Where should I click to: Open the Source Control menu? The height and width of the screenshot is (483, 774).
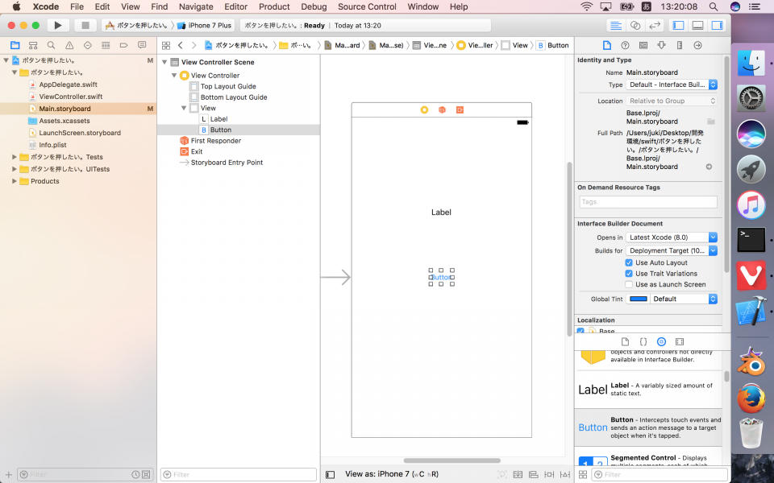point(368,6)
